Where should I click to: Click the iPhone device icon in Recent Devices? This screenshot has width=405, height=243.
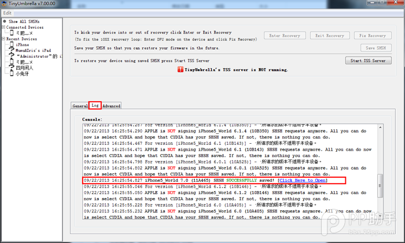click(x=12, y=44)
